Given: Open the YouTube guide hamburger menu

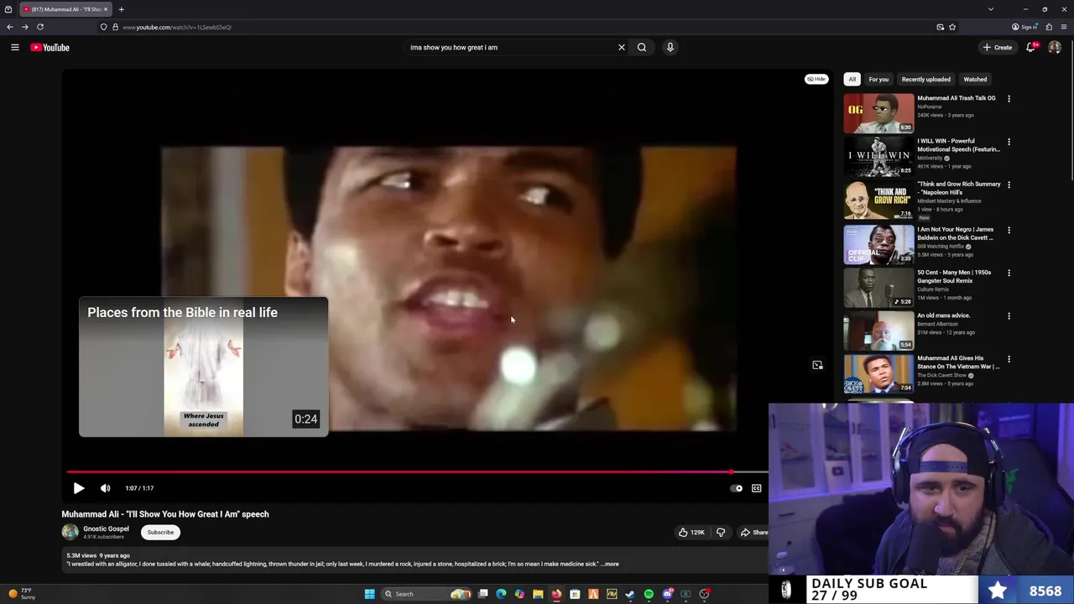Looking at the screenshot, I should (x=15, y=47).
